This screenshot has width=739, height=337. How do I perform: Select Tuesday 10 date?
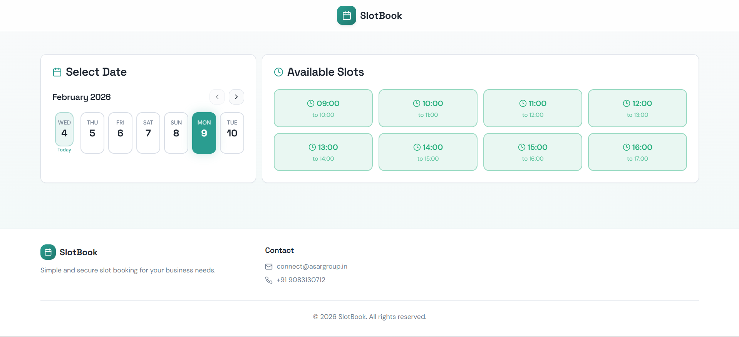click(232, 133)
